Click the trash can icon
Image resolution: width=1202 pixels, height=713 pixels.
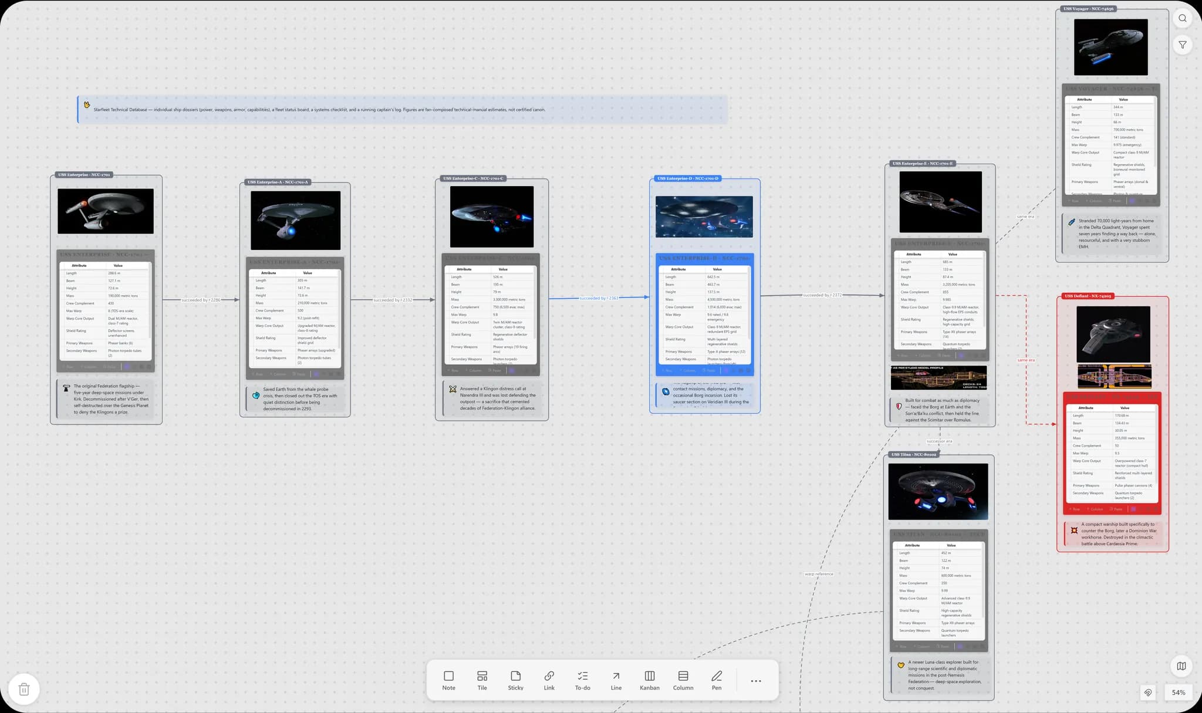pyautogui.click(x=24, y=689)
